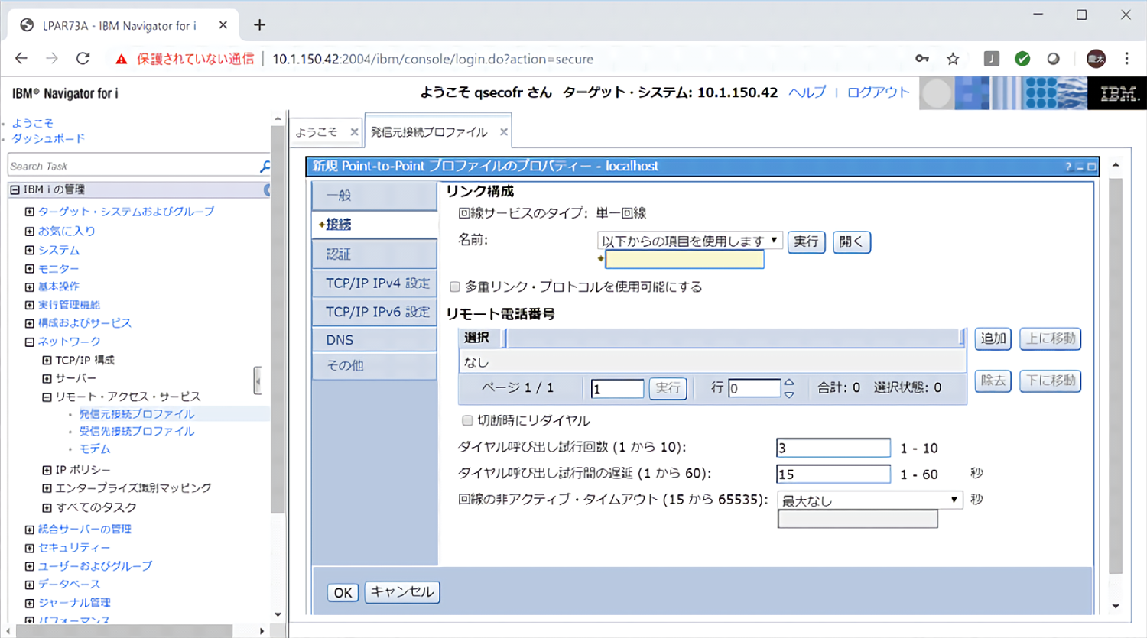Maximize the Point-to-Point properties dialog
The image size is (1147, 638).
click(x=1092, y=167)
